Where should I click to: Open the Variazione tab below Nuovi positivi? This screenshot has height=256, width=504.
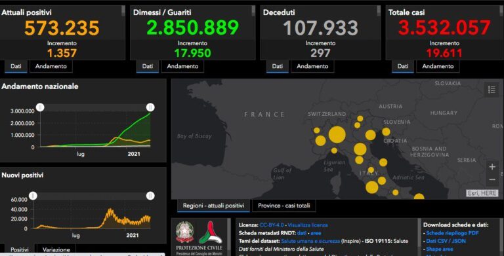[56, 249]
